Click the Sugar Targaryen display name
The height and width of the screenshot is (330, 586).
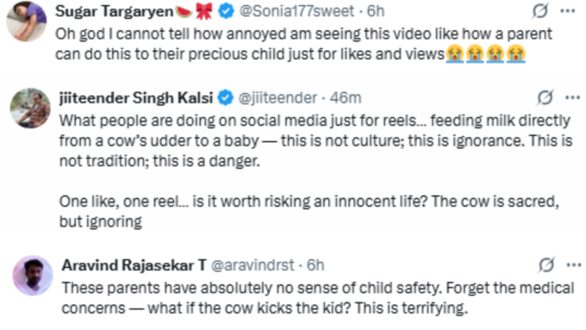tap(115, 11)
